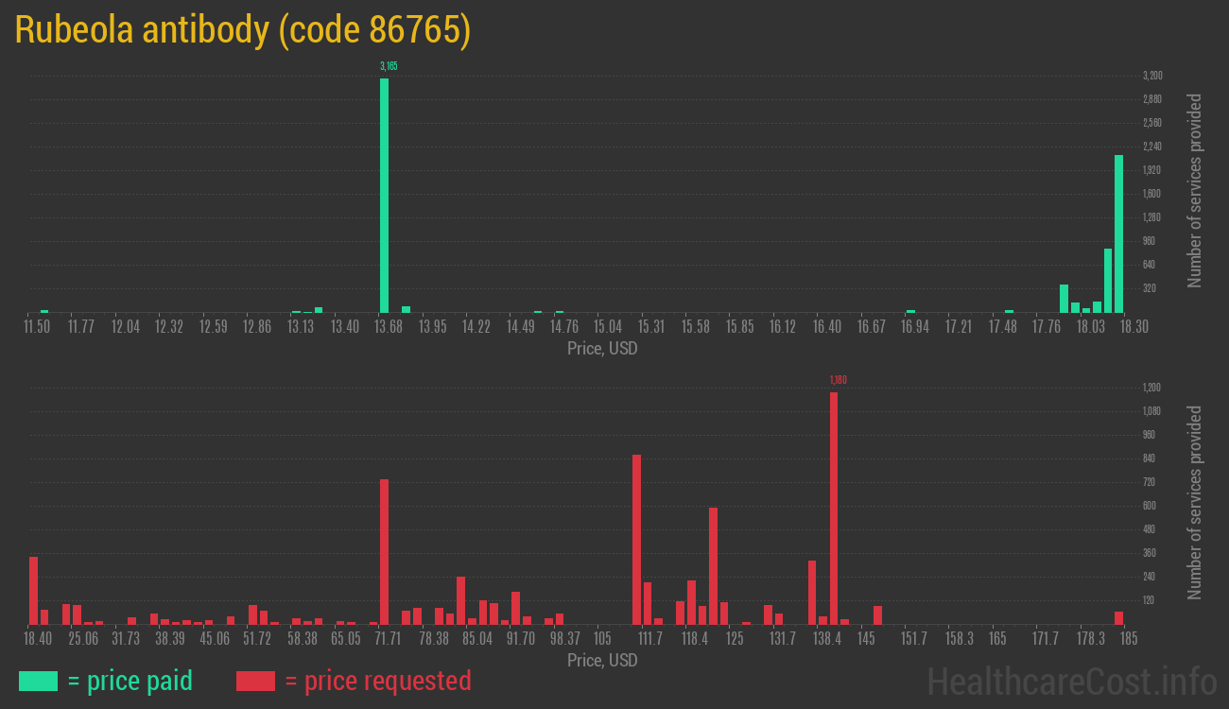
Task: Click the first red bar at 18.40
Action: point(33,590)
